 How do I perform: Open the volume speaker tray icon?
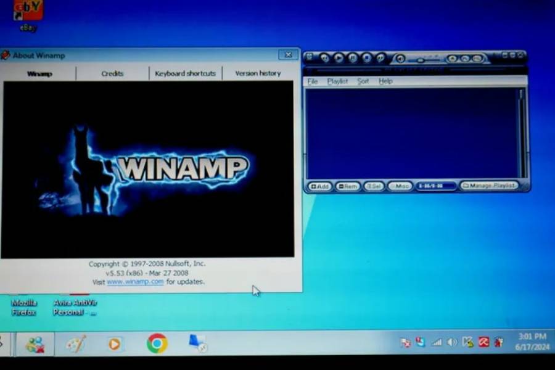(452, 342)
